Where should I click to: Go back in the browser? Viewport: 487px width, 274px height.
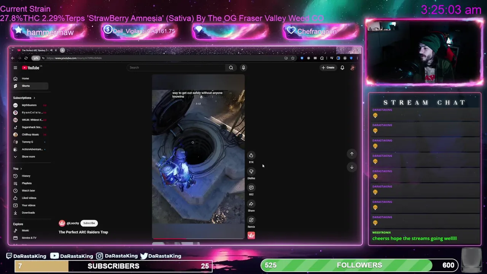pyautogui.click(x=13, y=58)
